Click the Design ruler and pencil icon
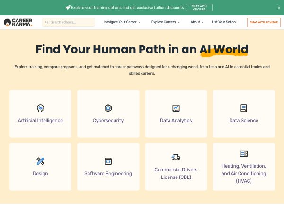The image size is (284, 213). pos(40,161)
